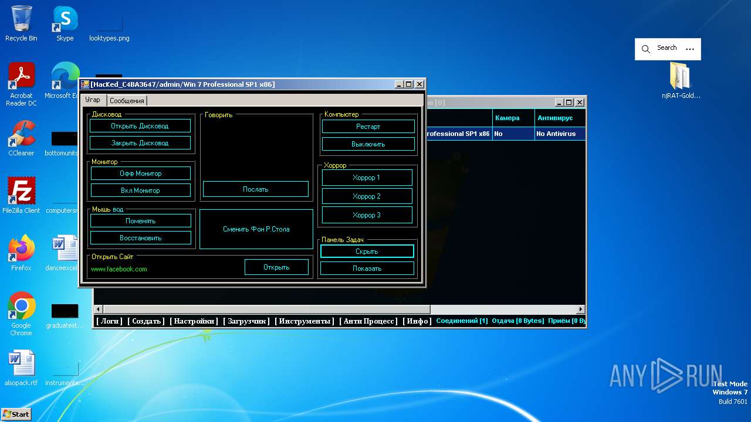Viewport: 751px width, 422px height.
Task: Open the Search widget's three-dot menu
Action: point(690,49)
